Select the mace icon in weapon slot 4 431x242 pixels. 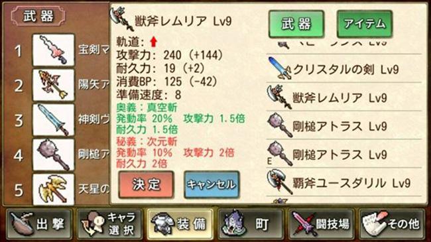53,155
